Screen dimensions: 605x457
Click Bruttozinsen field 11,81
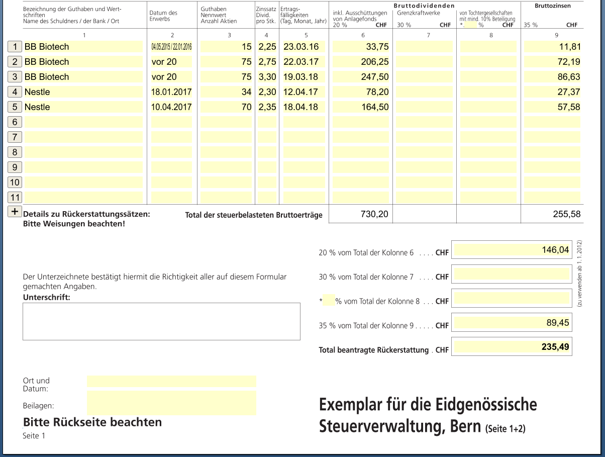pos(552,47)
